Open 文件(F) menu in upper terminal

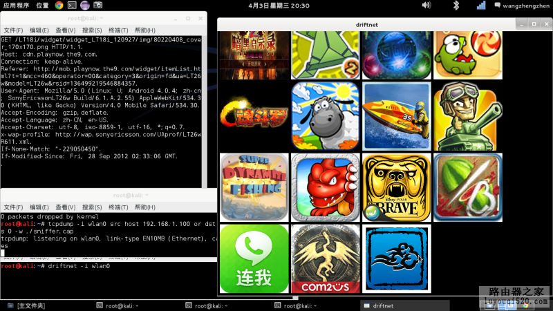(13, 30)
